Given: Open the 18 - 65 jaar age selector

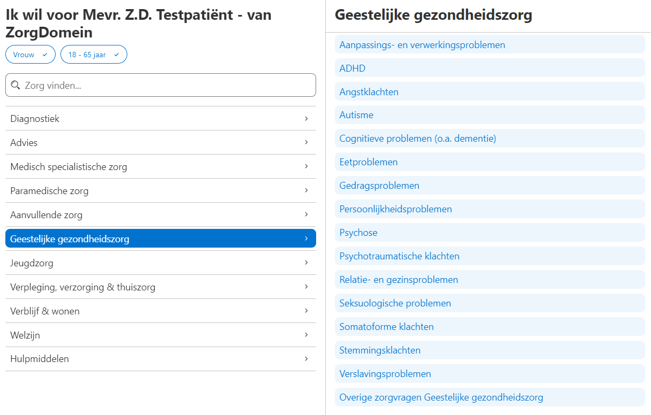Looking at the screenshot, I should point(94,54).
